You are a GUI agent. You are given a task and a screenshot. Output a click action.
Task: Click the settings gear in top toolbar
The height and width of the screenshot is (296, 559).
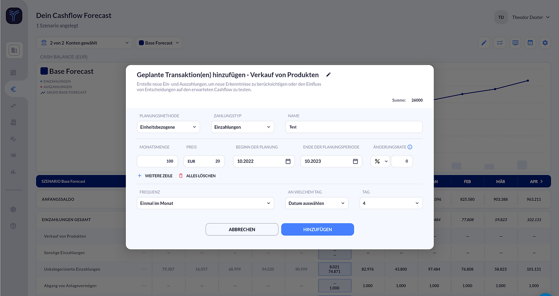tap(545, 43)
